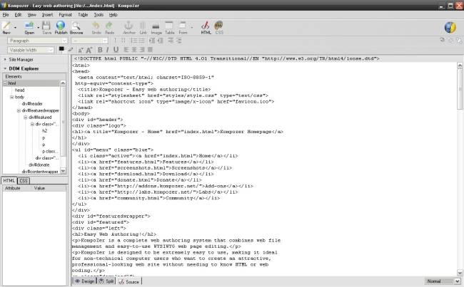Click the source editor scroll down arrow

pyautogui.click(x=460, y=273)
